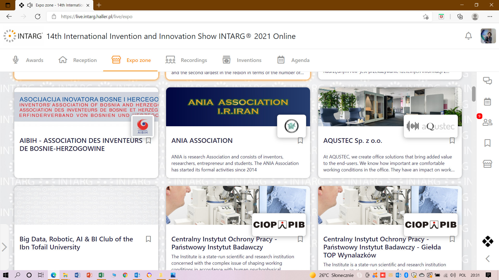
Task: Reload the page
Action: (x=38, y=17)
